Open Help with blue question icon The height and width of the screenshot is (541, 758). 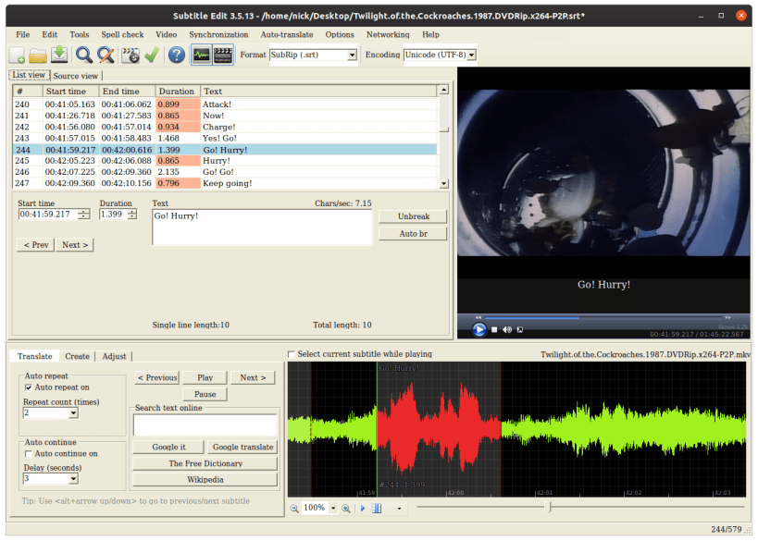[x=176, y=55]
